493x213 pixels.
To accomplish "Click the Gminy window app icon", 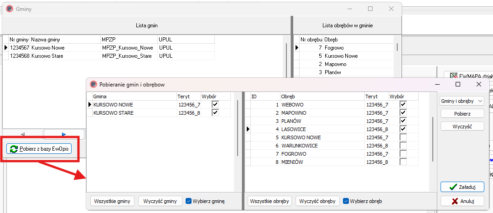I will 10,9.
